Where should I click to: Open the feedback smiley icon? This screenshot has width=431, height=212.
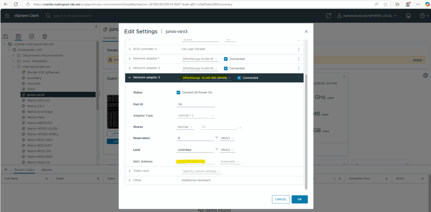pyautogui.click(x=408, y=16)
